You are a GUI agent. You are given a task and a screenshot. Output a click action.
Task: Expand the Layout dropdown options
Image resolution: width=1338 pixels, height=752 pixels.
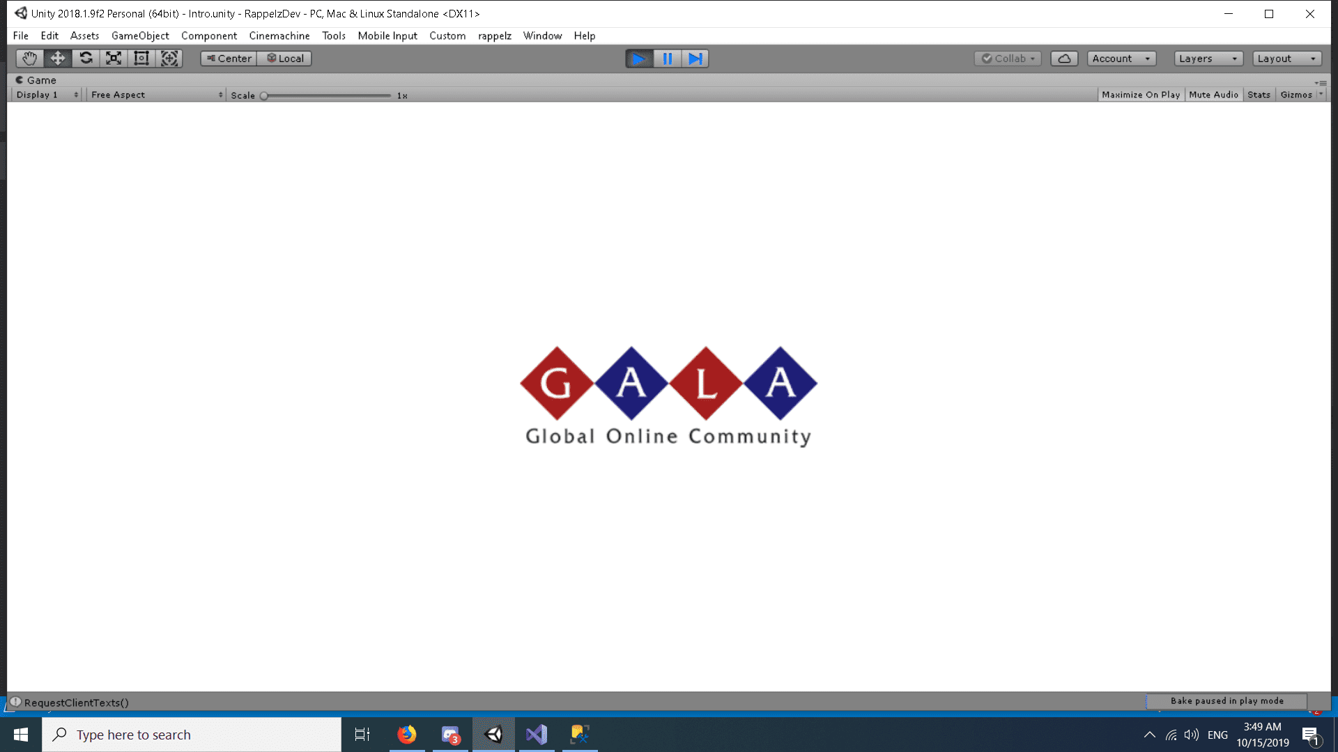[1286, 58]
